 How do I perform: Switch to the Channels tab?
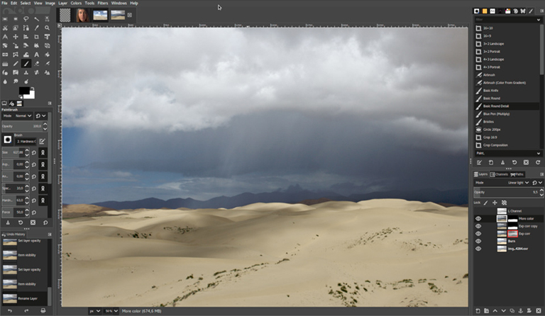(x=499, y=174)
